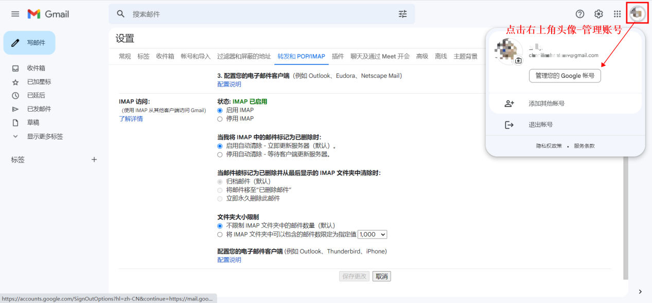Click the draft file icon beside 草稿
The height and width of the screenshot is (303, 652).
click(15, 122)
